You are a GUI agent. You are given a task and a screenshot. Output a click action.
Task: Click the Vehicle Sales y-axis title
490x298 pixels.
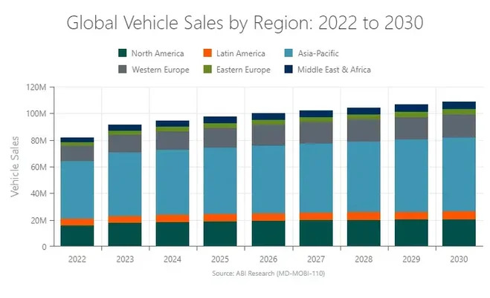click(x=15, y=168)
